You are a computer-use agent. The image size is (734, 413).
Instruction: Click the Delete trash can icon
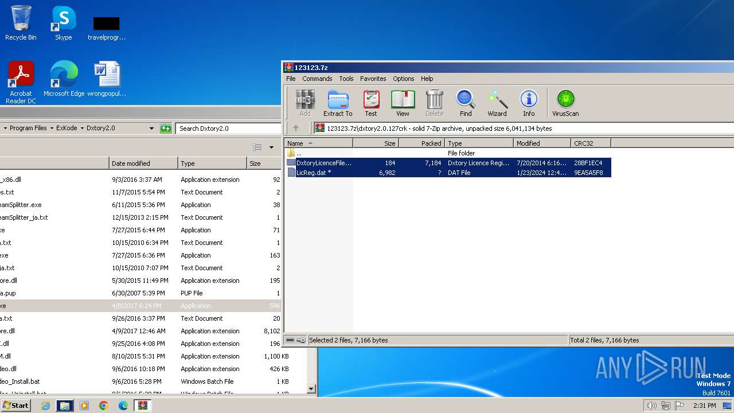(434, 103)
